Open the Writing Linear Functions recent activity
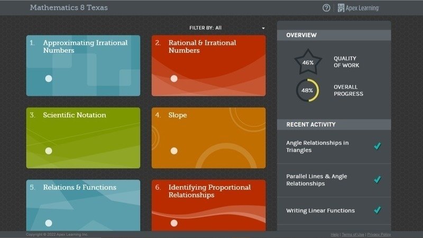Image resolution: width=423 pixels, height=238 pixels. pyautogui.click(x=320, y=210)
